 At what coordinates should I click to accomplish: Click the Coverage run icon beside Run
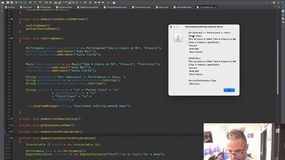pyautogui.click(x=35, y=3)
